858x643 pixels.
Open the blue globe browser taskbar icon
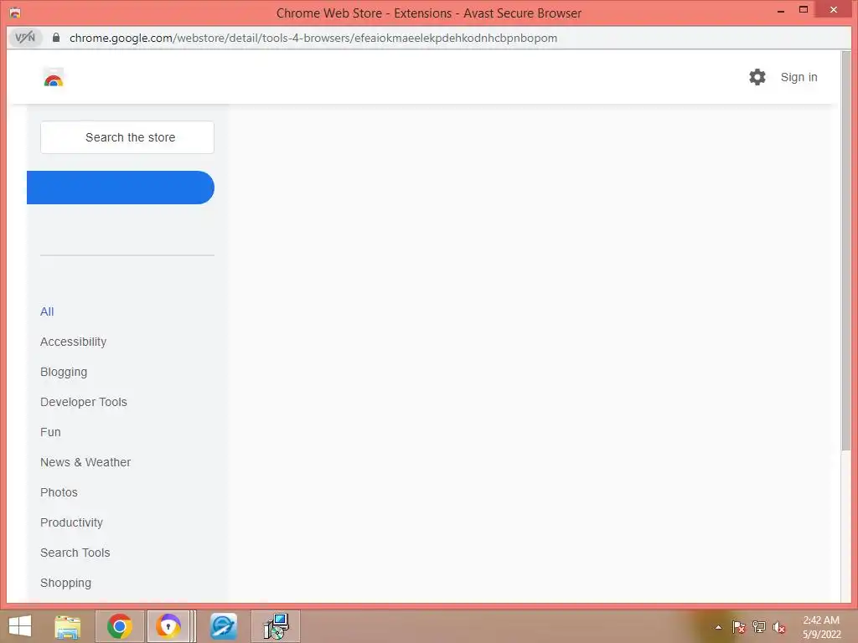click(224, 626)
